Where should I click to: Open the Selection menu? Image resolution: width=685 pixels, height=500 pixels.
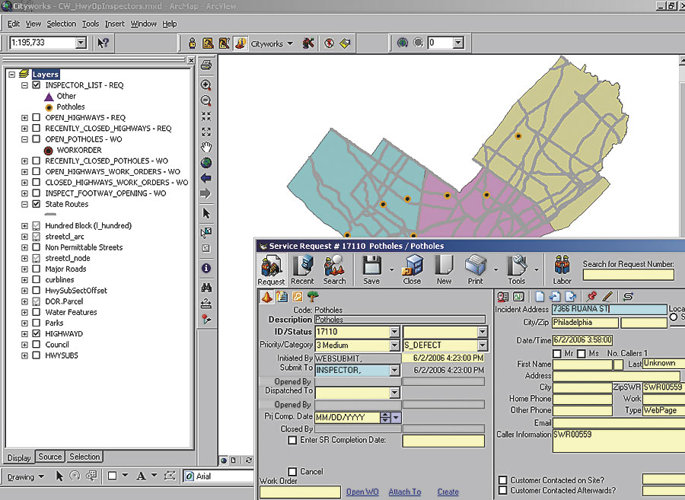coord(62,24)
